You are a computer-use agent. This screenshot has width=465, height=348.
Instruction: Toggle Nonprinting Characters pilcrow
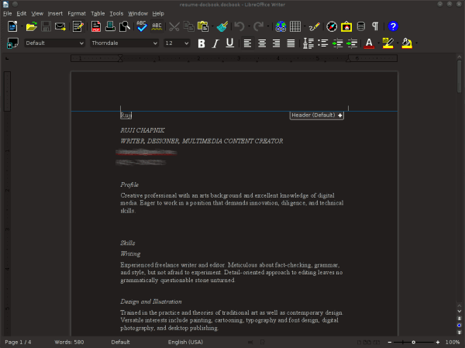[x=375, y=26]
